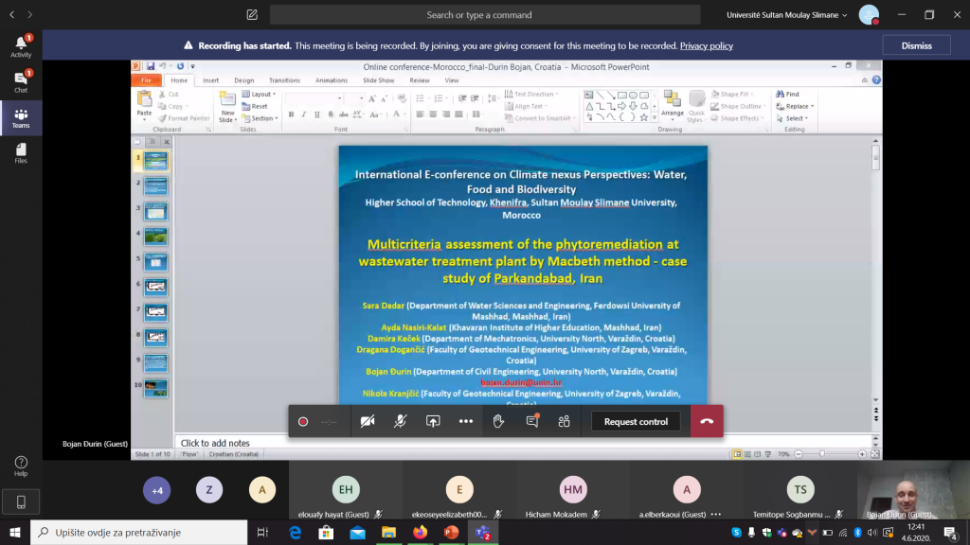This screenshot has width=970, height=545.
Task: Click the Paste icon in PowerPoint
Action: pyautogui.click(x=144, y=98)
